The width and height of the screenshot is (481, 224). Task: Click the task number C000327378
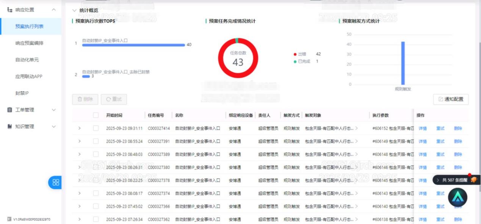coord(159,180)
